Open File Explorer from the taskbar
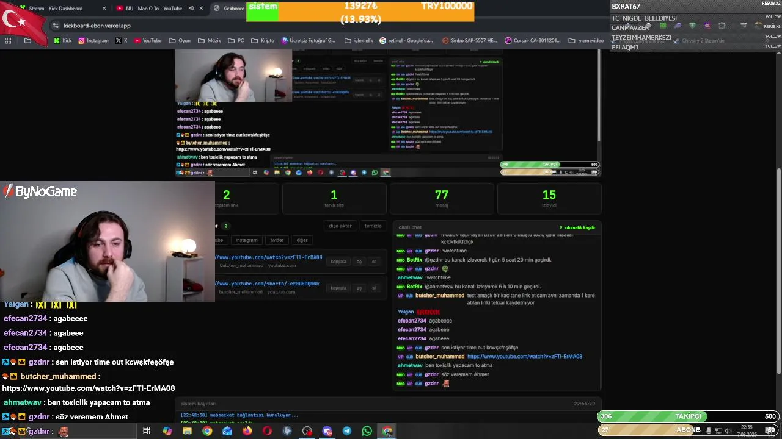Screen dimensions: 782x439 coord(187,431)
